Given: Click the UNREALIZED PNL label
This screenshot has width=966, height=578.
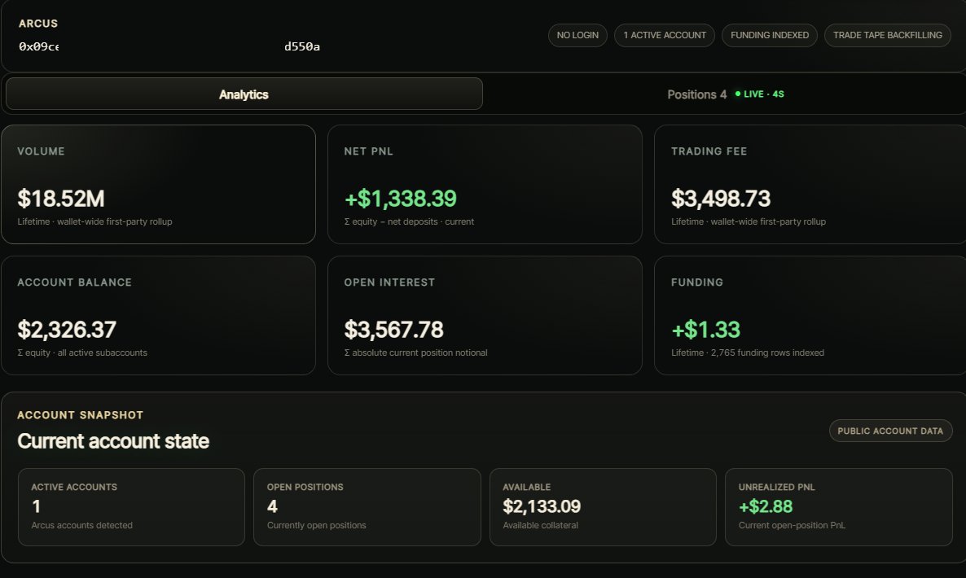Looking at the screenshot, I should coord(776,487).
